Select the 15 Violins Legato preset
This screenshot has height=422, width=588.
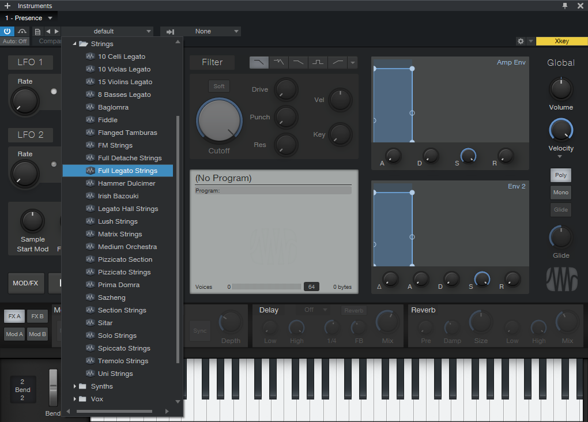pyautogui.click(x=118, y=82)
